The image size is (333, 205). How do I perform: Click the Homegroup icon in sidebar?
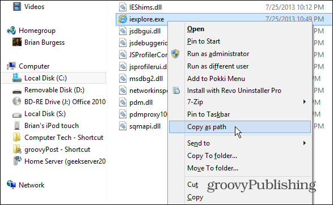[11, 31]
